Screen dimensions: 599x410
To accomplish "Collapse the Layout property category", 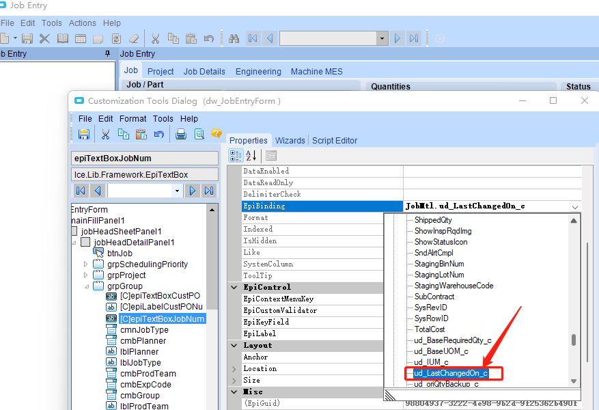I will (x=234, y=345).
